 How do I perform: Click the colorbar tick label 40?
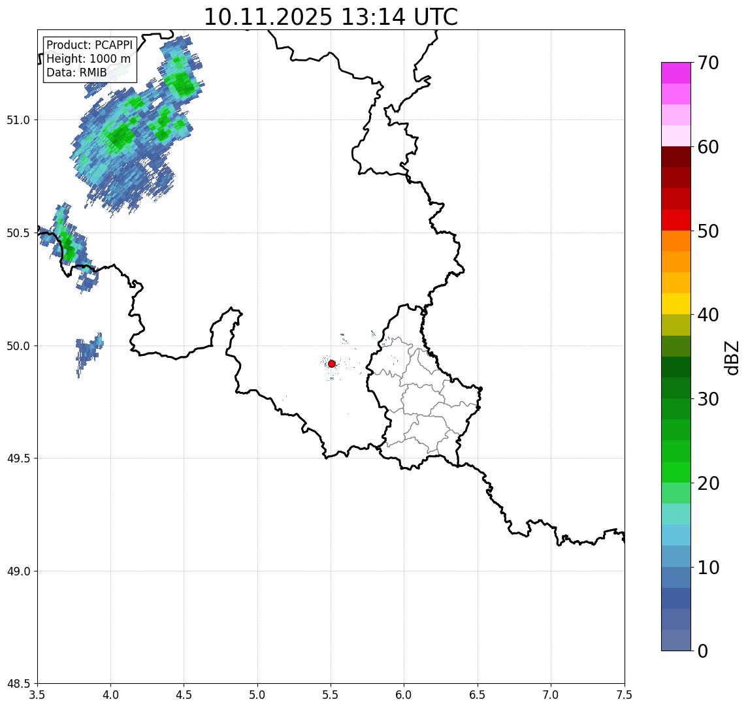click(708, 315)
